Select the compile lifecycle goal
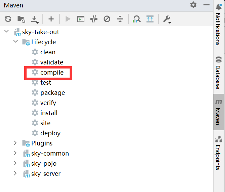 point(48,73)
